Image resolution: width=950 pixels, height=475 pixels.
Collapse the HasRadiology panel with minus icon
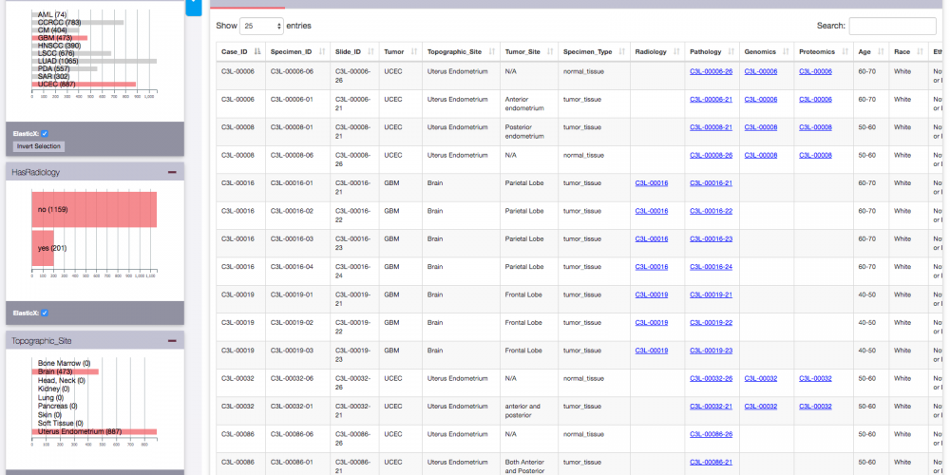[x=172, y=173]
